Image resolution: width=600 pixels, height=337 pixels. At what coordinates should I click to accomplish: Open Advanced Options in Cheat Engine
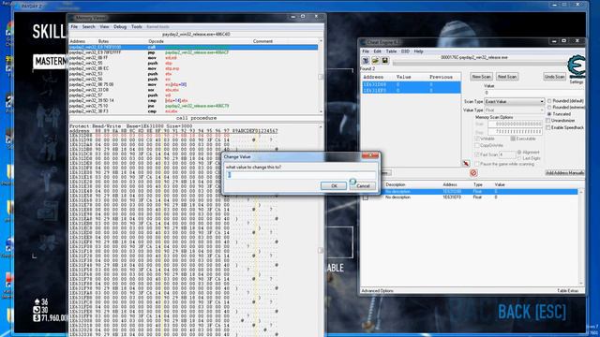[x=377, y=291]
